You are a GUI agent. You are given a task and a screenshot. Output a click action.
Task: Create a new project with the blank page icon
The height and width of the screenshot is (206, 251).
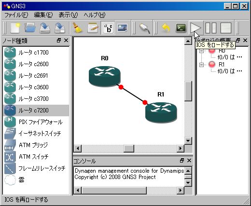click(15, 28)
